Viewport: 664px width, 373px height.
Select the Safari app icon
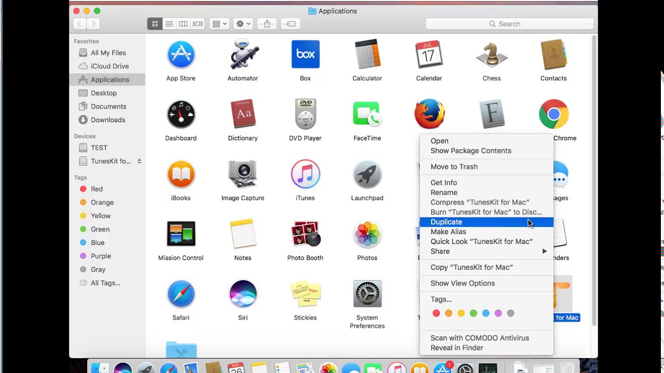pyautogui.click(x=181, y=294)
